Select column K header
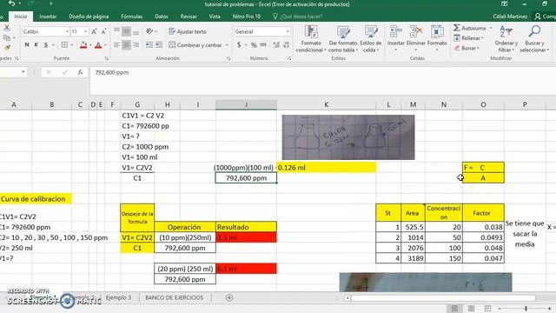The image size is (556, 313). click(x=326, y=104)
